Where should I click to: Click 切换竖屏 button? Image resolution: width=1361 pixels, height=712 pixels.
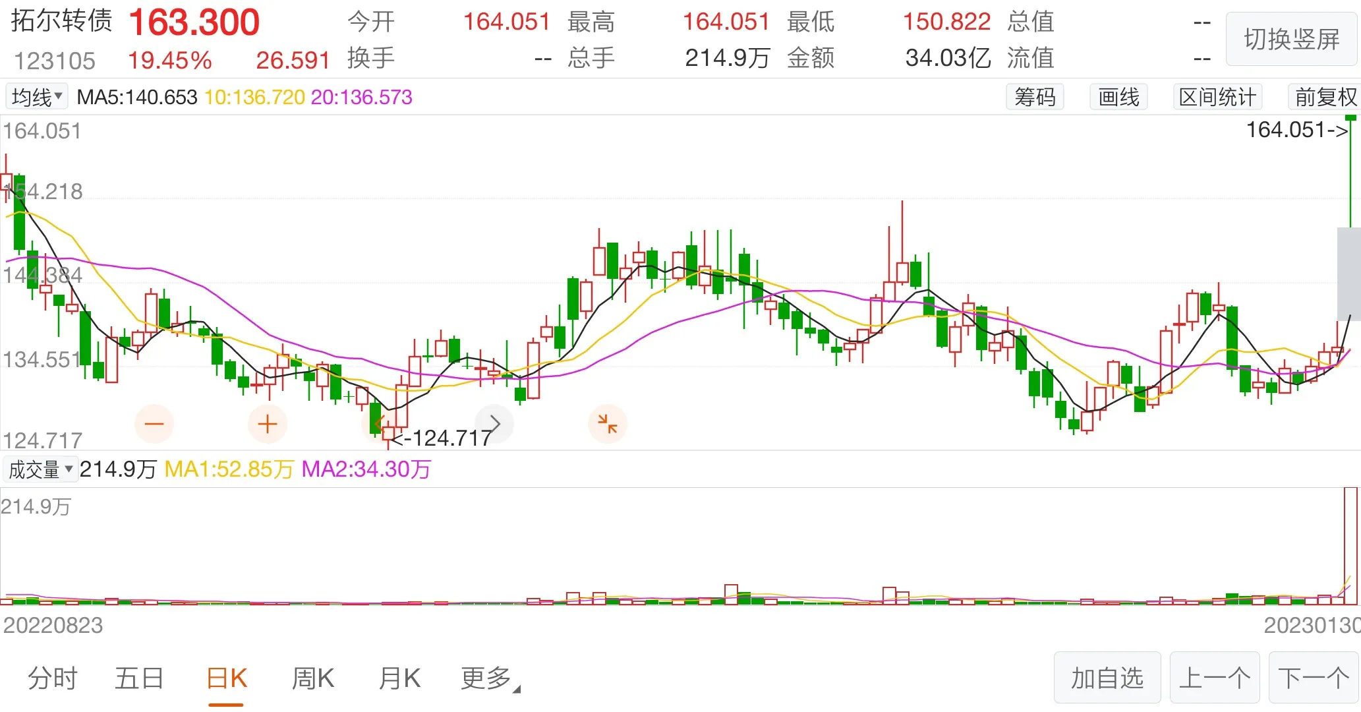pos(1290,40)
